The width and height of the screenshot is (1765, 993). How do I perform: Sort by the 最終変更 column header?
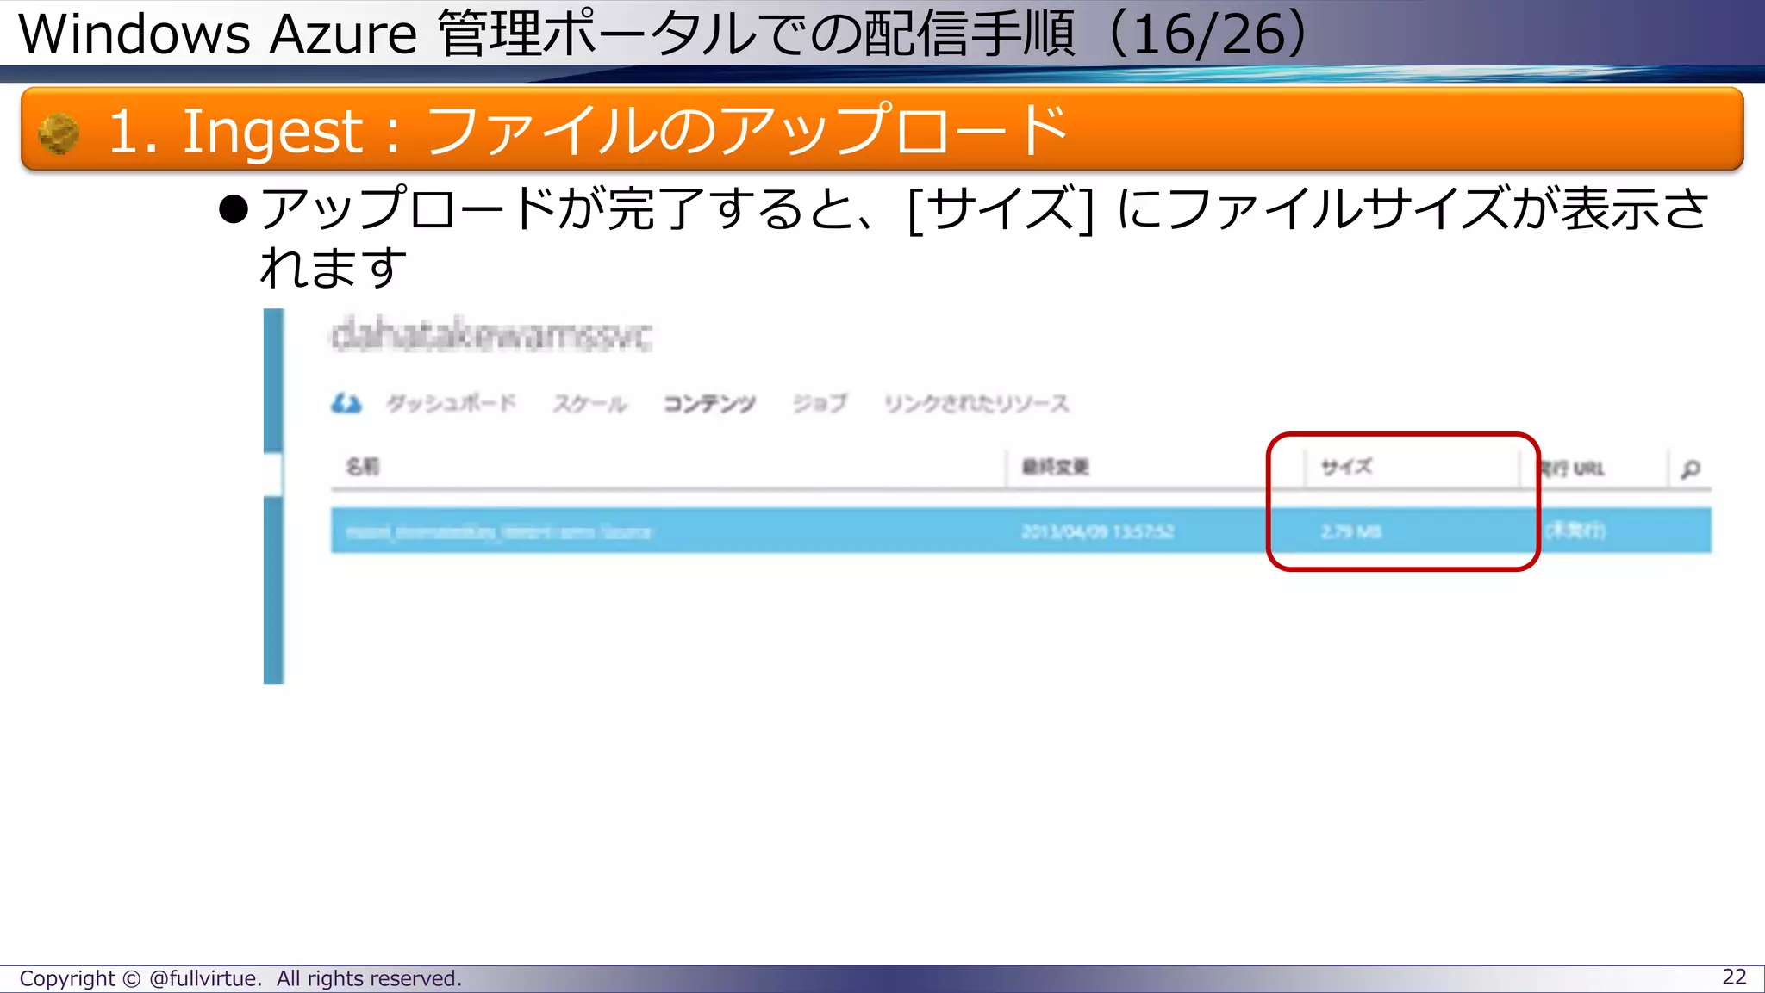(x=1056, y=467)
